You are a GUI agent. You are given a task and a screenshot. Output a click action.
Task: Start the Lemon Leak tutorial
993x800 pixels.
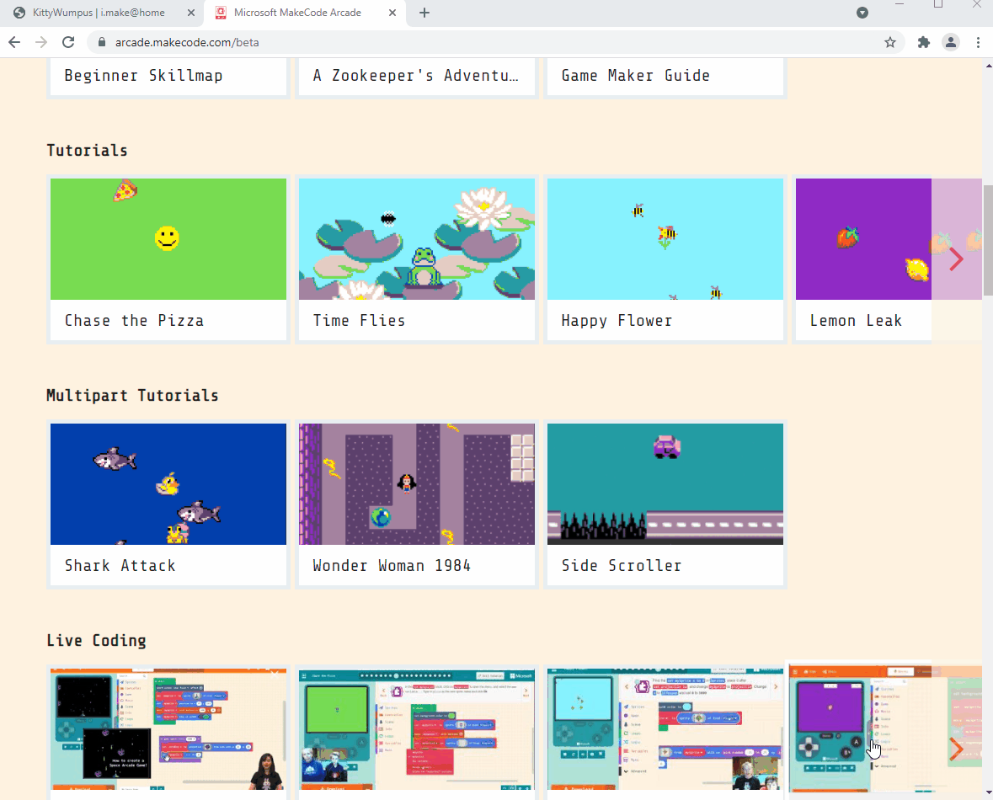[863, 259]
